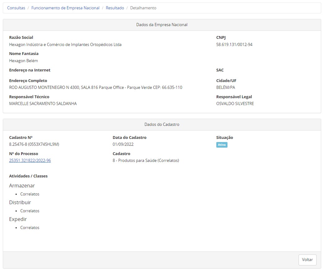Click the Expedir activity heading
Viewport: 324px width, 271px height.
(x=18, y=219)
